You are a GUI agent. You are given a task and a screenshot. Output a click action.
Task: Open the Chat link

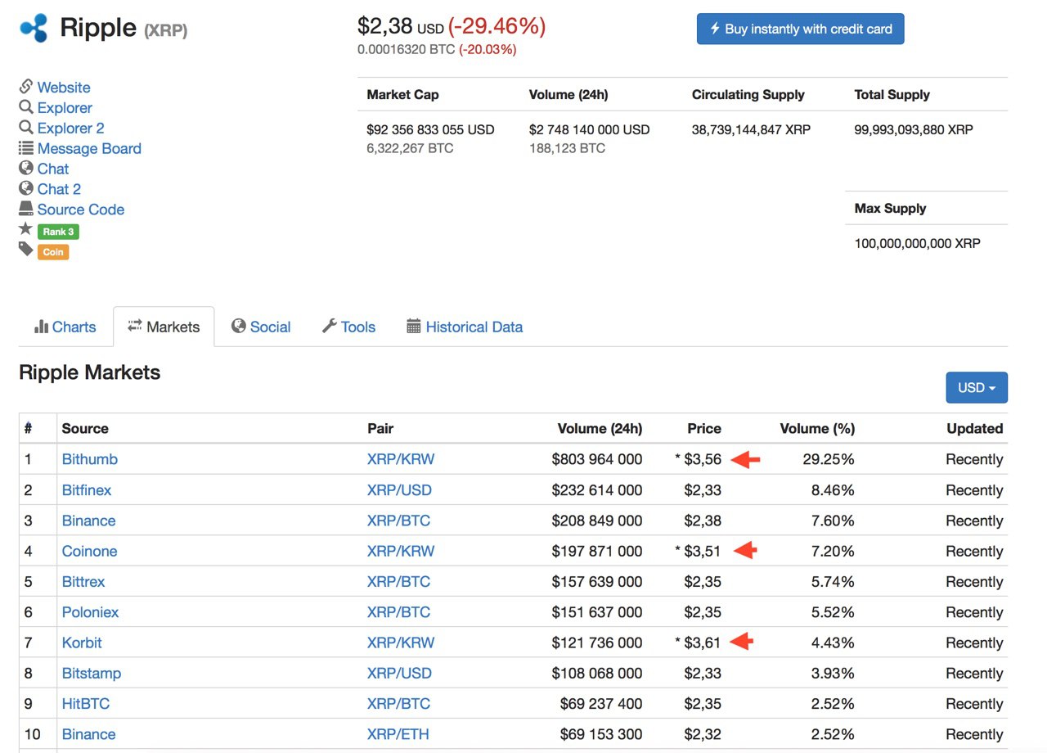[x=53, y=169]
